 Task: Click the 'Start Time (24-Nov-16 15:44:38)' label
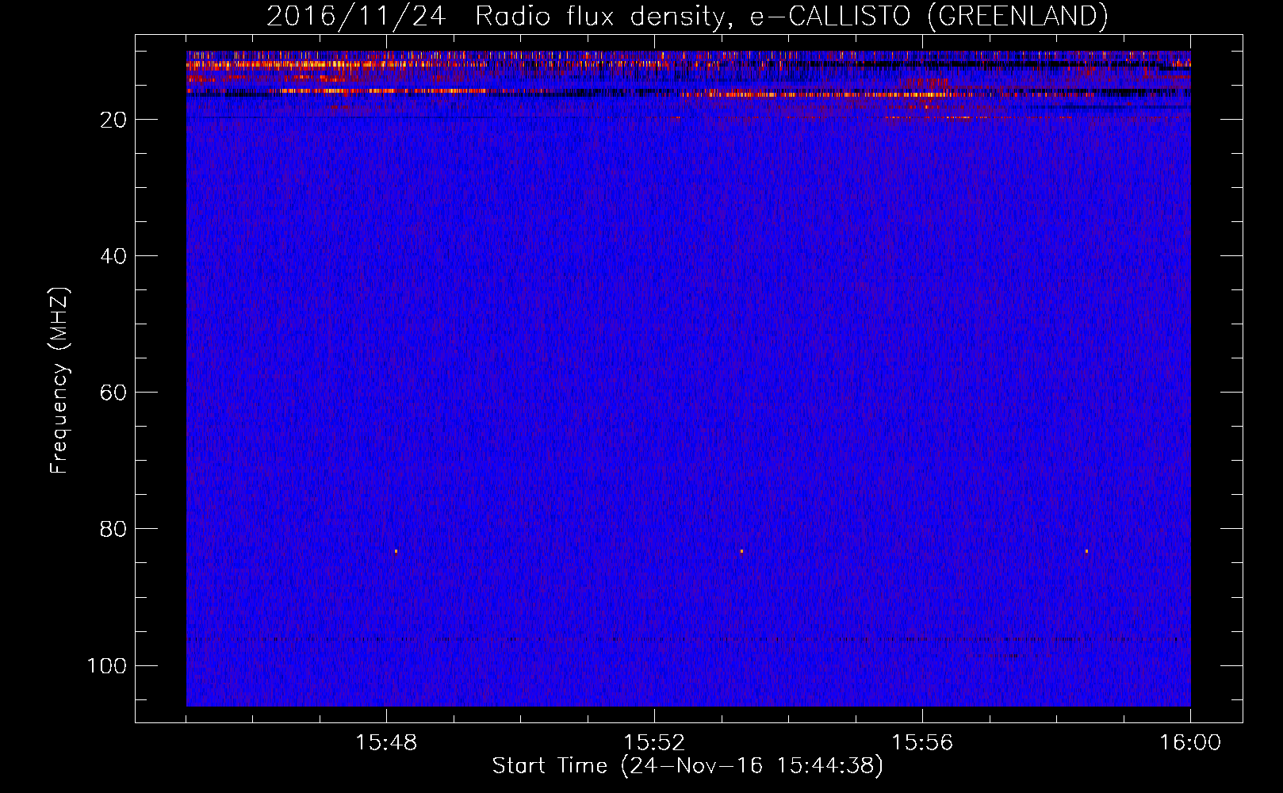687,766
